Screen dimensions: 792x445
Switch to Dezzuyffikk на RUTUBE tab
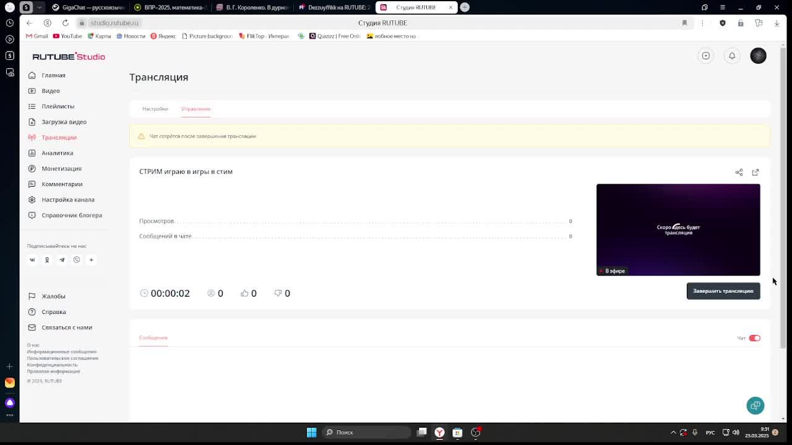coord(334,7)
